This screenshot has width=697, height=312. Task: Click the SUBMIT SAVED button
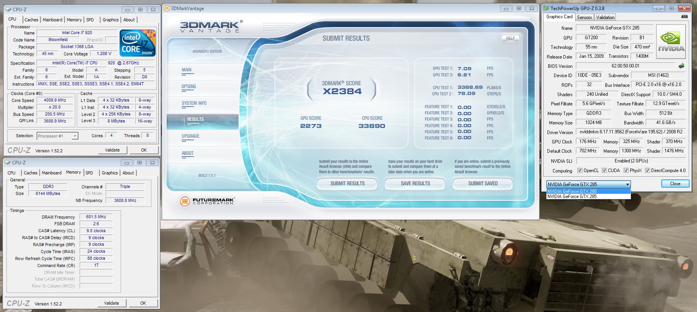483,184
